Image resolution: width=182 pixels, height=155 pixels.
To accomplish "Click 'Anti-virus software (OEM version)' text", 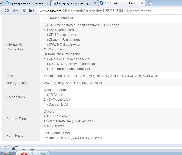I will click(x=68, y=121).
